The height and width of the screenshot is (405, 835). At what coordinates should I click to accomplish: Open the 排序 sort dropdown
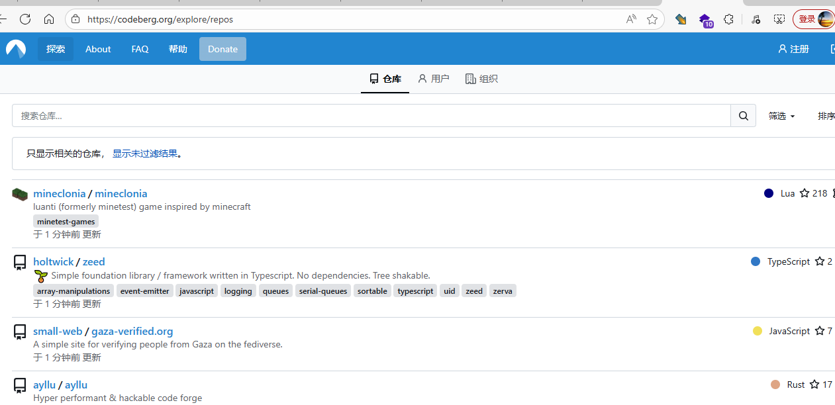[x=826, y=116]
